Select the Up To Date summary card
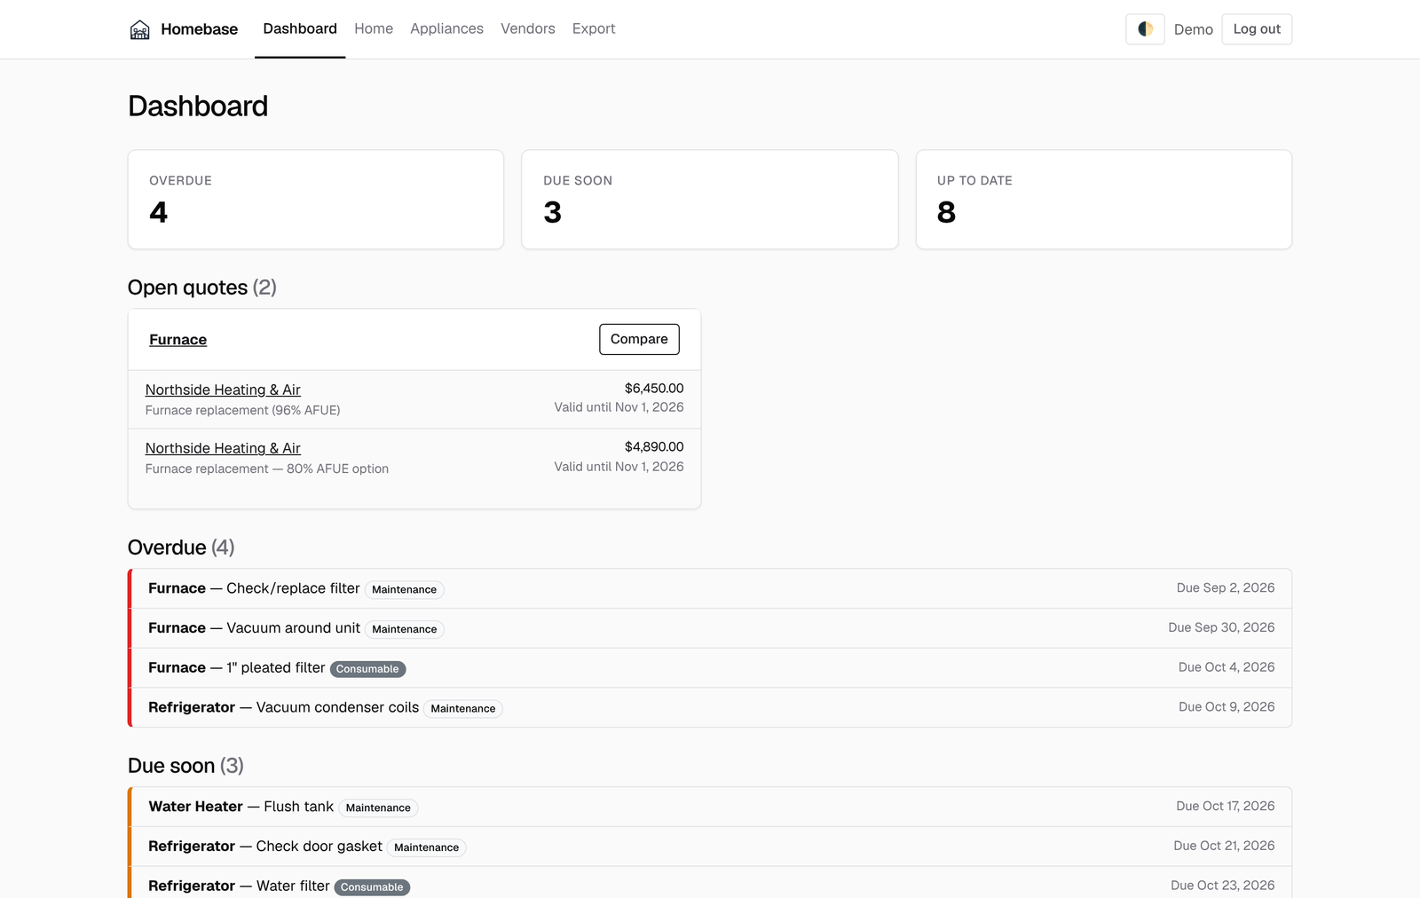The height and width of the screenshot is (898, 1420). (x=1104, y=200)
